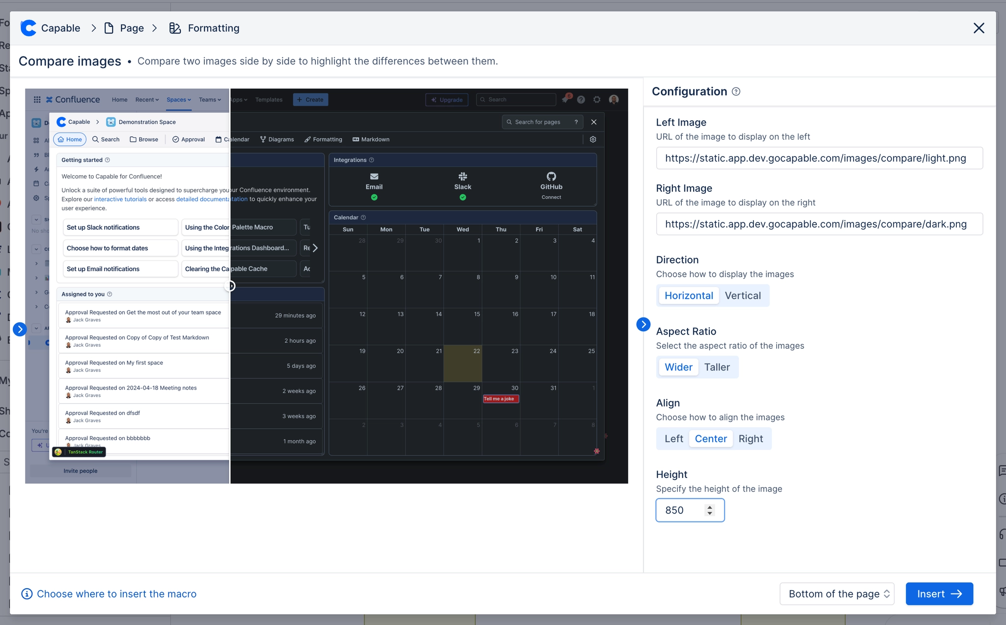Open the Confluence settings gear icon

pyautogui.click(x=596, y=100)
